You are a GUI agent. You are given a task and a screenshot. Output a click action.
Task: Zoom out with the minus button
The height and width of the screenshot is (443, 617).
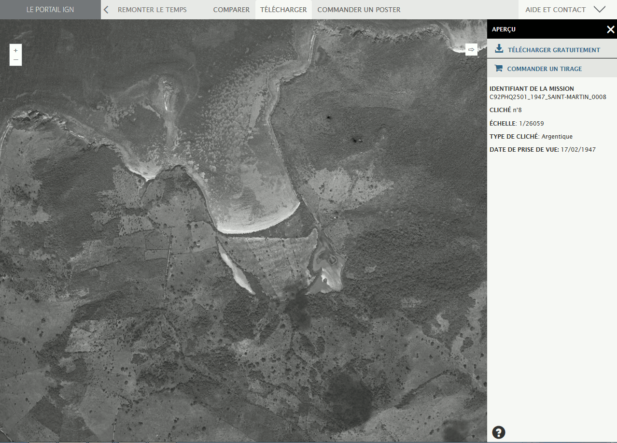pos(15,60)
